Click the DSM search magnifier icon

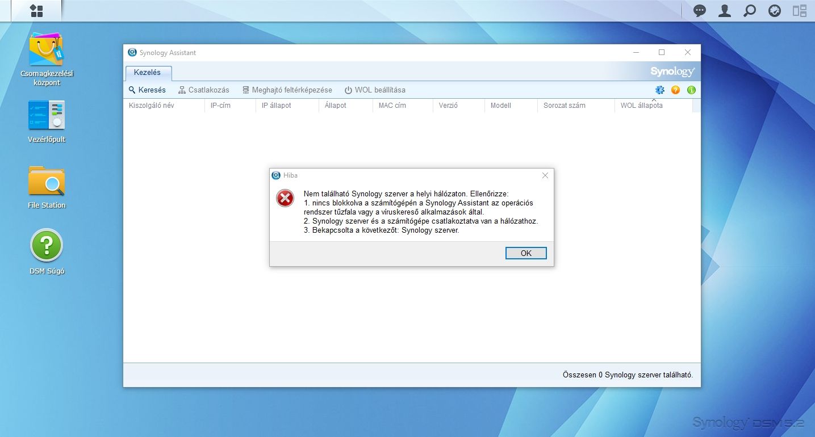pos(750,11)
